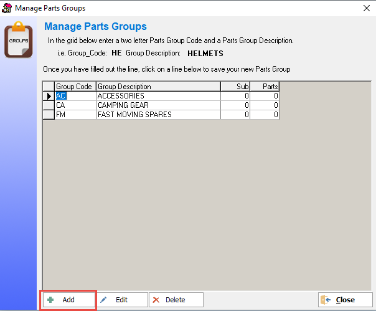376x311 pixels.
Task: Click the red X Delete icon
Action: click(156, 300)
